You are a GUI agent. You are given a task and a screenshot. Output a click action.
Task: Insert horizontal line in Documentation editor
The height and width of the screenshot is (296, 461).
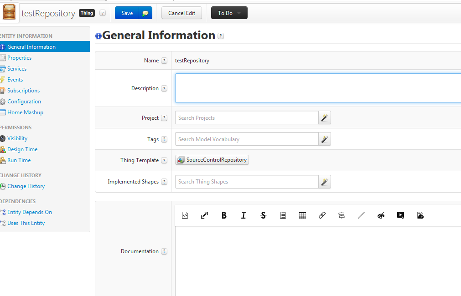[x=361, y=215]
